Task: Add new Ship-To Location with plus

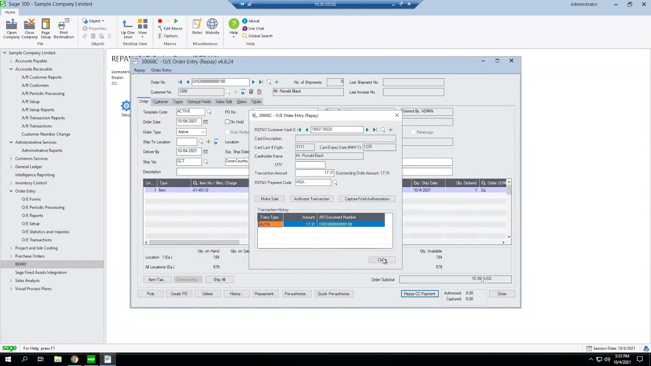Action: [208, 142]
